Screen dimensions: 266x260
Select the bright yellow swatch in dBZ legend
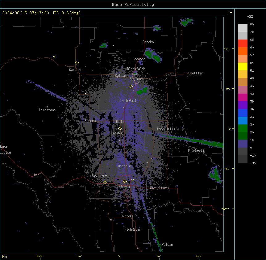point(243,66)
